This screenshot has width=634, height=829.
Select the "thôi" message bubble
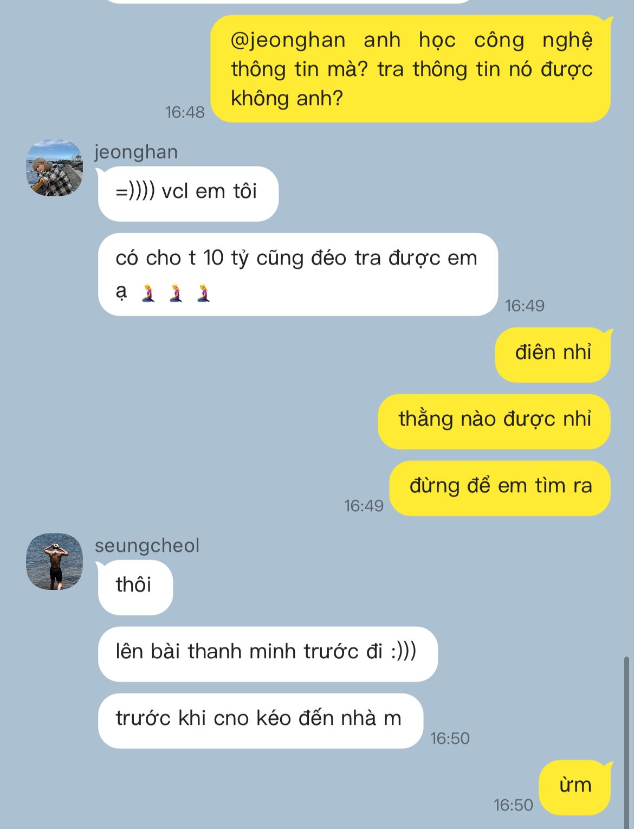(135, 587)
